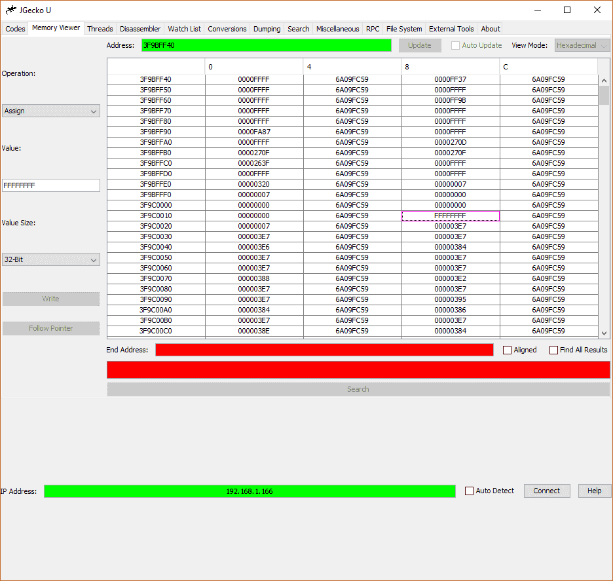Switch to the Dumping tab

(267, 29)
